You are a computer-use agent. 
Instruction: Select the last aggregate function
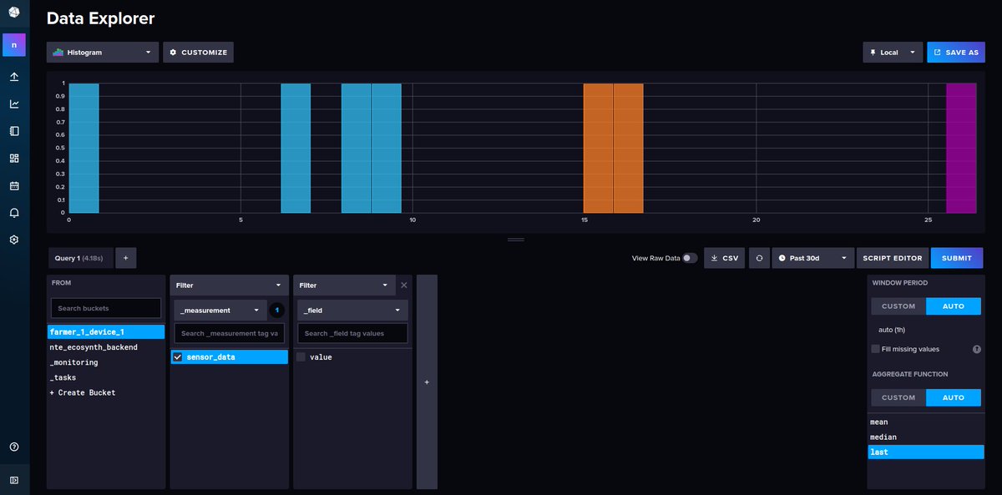[x=926, y=452]
